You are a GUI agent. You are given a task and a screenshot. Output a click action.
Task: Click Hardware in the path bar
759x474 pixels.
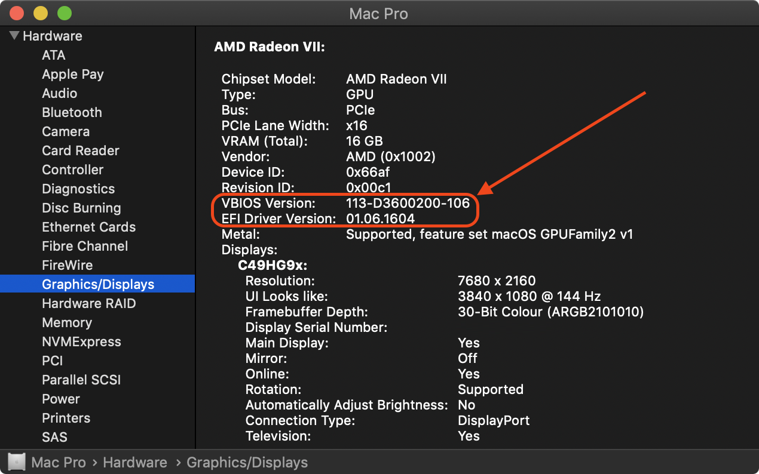(x=135, y=463)
